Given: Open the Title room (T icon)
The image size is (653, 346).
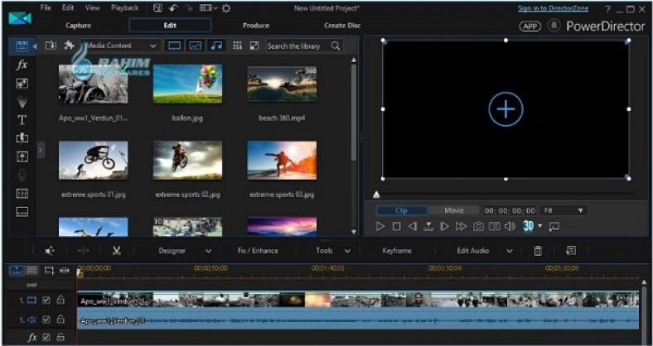Looking at the screenshot, I should click(22, 119).
